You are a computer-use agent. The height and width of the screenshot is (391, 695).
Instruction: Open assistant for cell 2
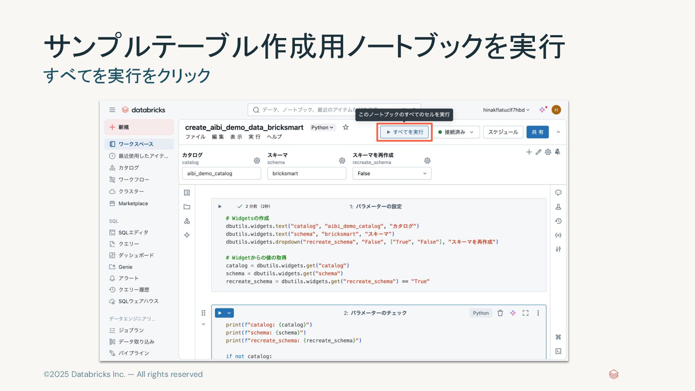click(513, 313)
